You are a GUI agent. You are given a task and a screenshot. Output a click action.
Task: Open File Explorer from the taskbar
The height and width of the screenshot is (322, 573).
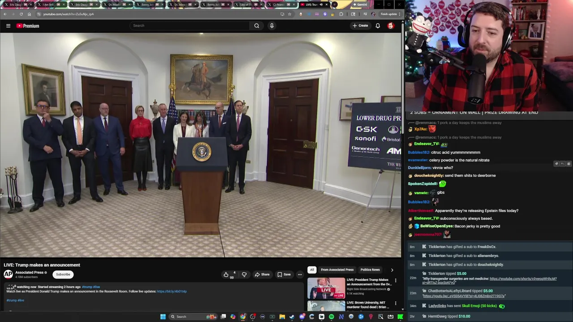pyautogui.click(x=282, y=317)
